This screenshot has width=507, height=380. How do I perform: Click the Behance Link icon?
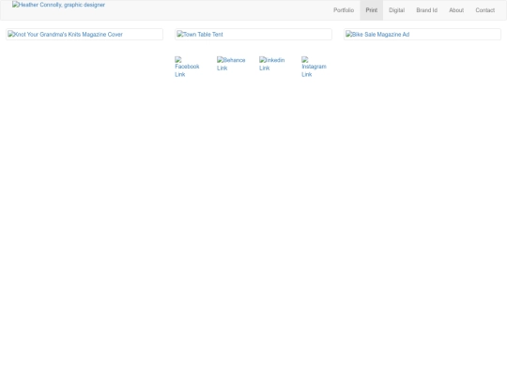click(231, 64)
